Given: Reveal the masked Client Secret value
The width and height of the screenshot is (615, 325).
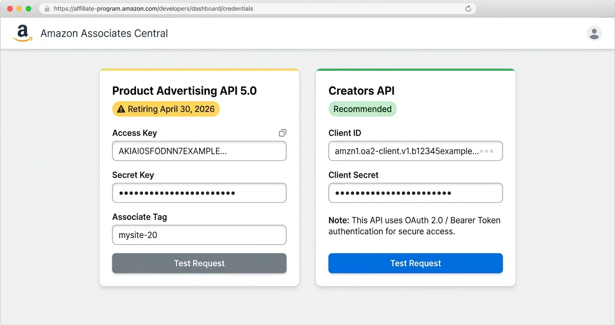Looking at the screenshot, I should 415,193.
